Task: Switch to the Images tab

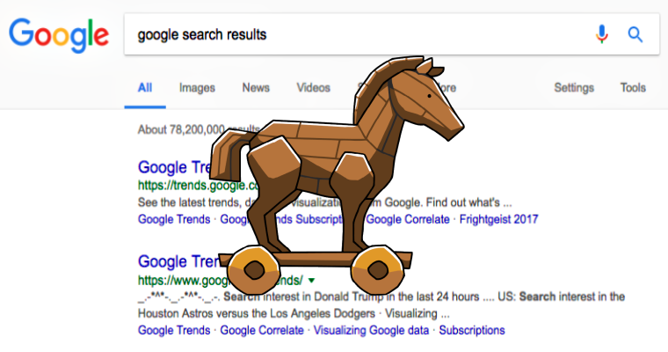Action: pyautogui.click(x=197, y=88)
